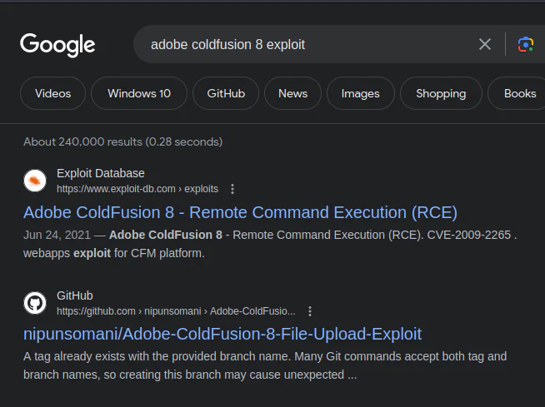Switch to Books results
Image resolution: width=545 pixels, height=407 pixels.
[x=517, y=93]
